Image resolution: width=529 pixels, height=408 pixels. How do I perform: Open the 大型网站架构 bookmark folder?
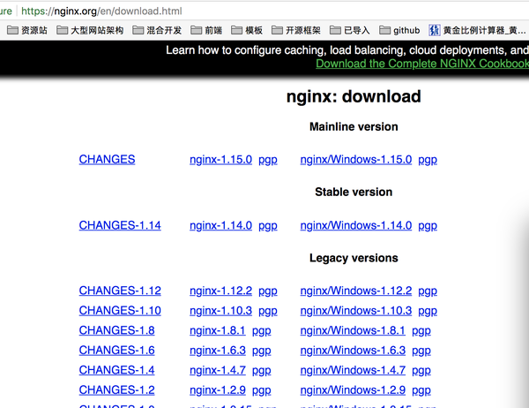click(90, 30)
